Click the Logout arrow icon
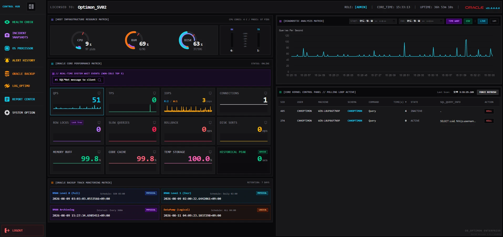Screen dimensions: 503x237 click(7, 230)
